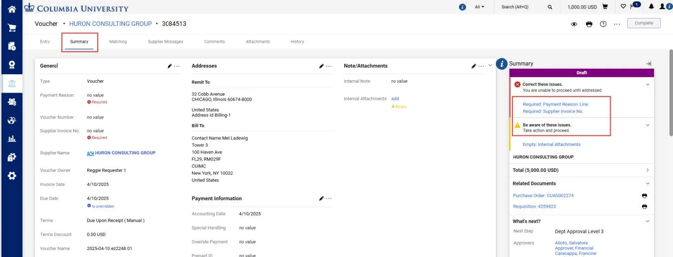Open approver Alioto, Salvatore link

coord(571,243)
